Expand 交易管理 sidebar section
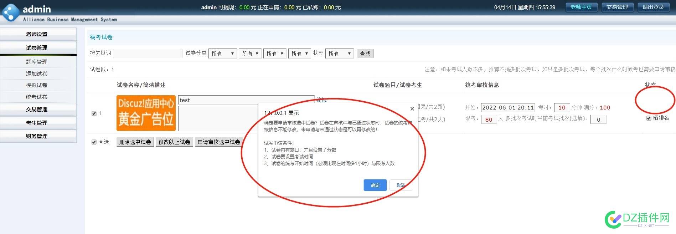676x234 pixels. point(38,110)
